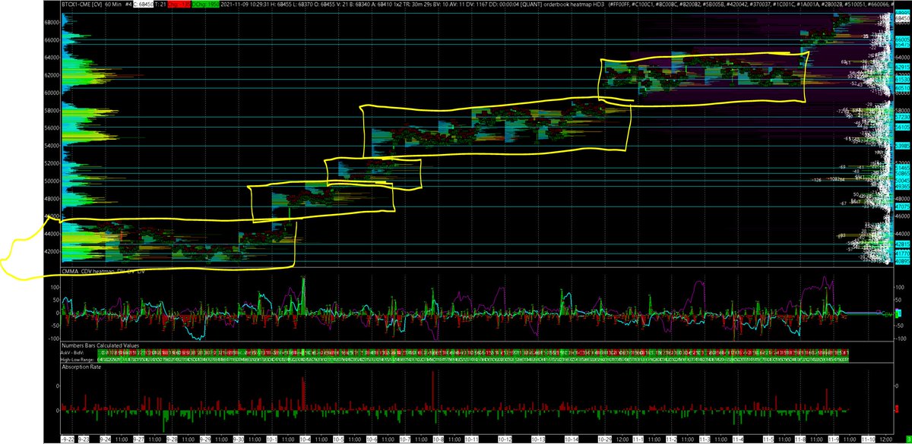Click the cyan 47075 price level marker
This screenshot has height=444, width=912.
coord(901,206)
